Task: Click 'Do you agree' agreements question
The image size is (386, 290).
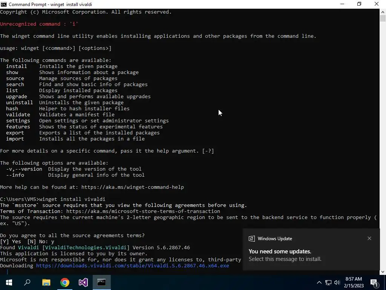Action: (72, 236)
